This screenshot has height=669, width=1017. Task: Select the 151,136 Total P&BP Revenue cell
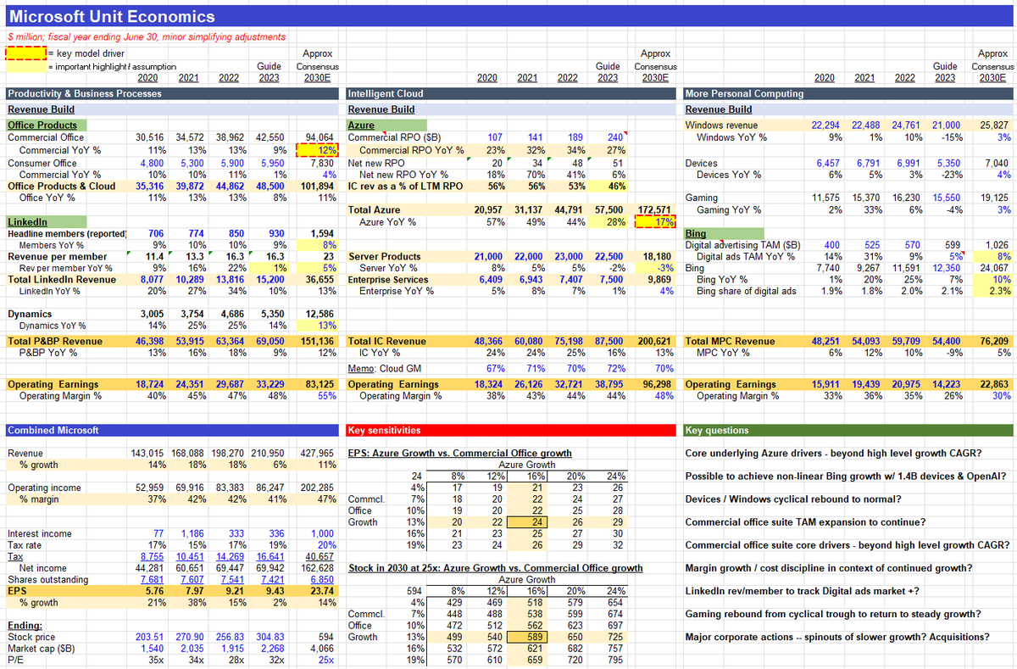coord(319,342)
